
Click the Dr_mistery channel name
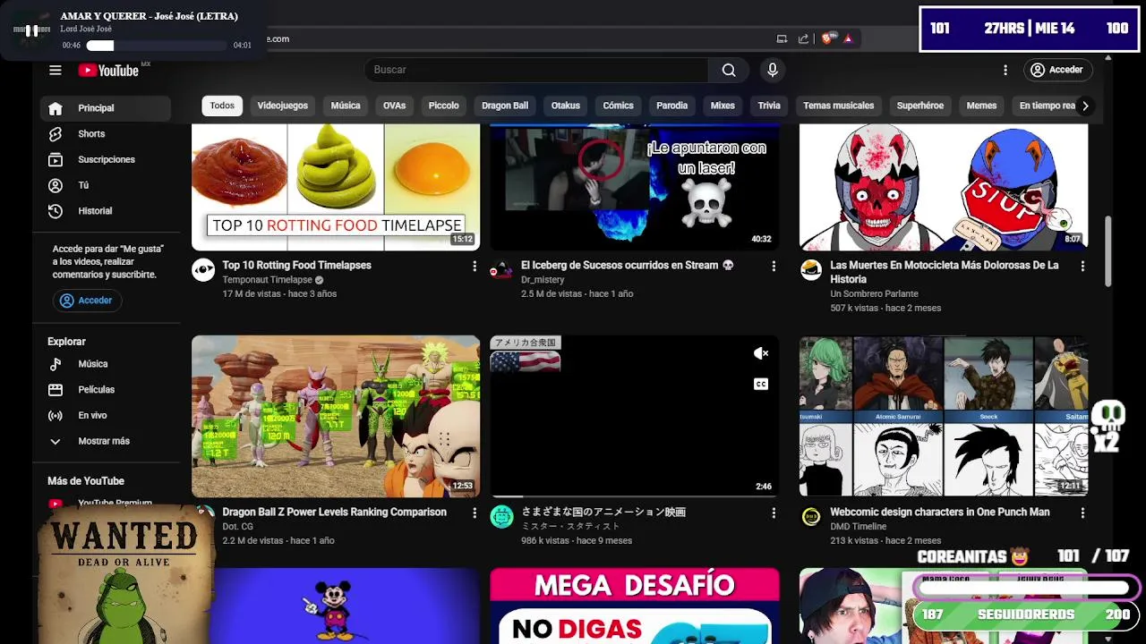[543, 280]
